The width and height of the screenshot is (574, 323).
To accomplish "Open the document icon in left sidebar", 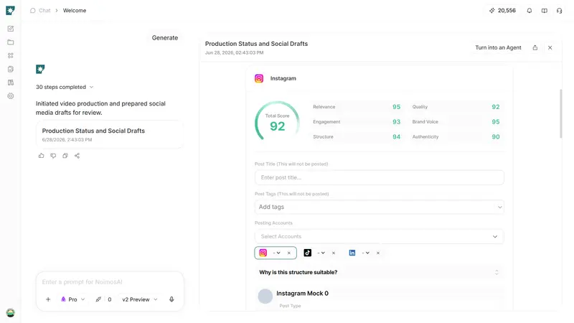I will pyautogui.click(x=11, y=69).
